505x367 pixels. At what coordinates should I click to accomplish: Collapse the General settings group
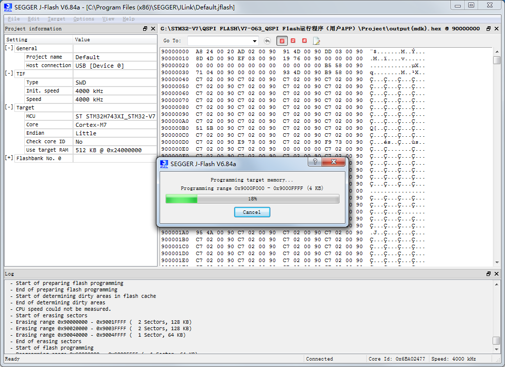9,48
